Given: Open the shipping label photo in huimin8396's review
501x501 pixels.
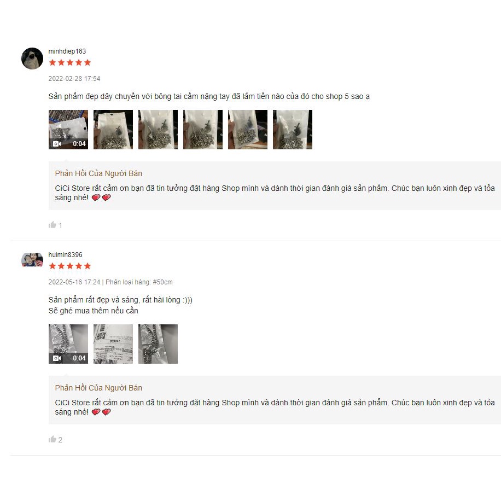Looking at the screenshot, I should pos(113,344).
